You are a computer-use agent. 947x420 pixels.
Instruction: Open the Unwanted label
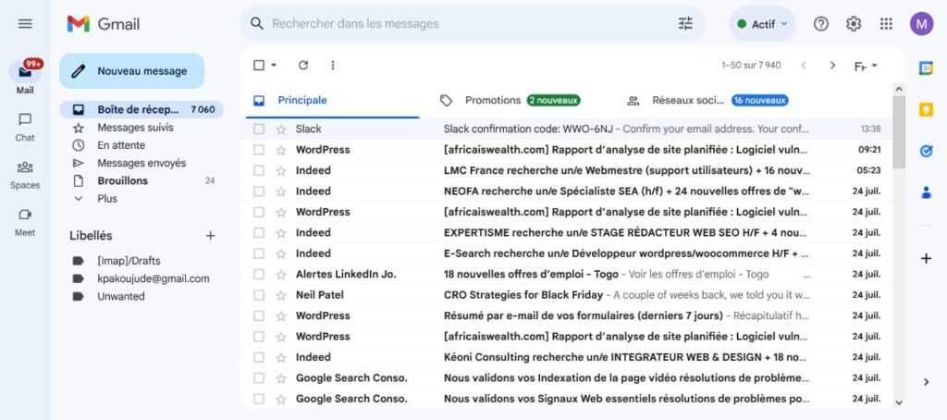pos(121,296)
